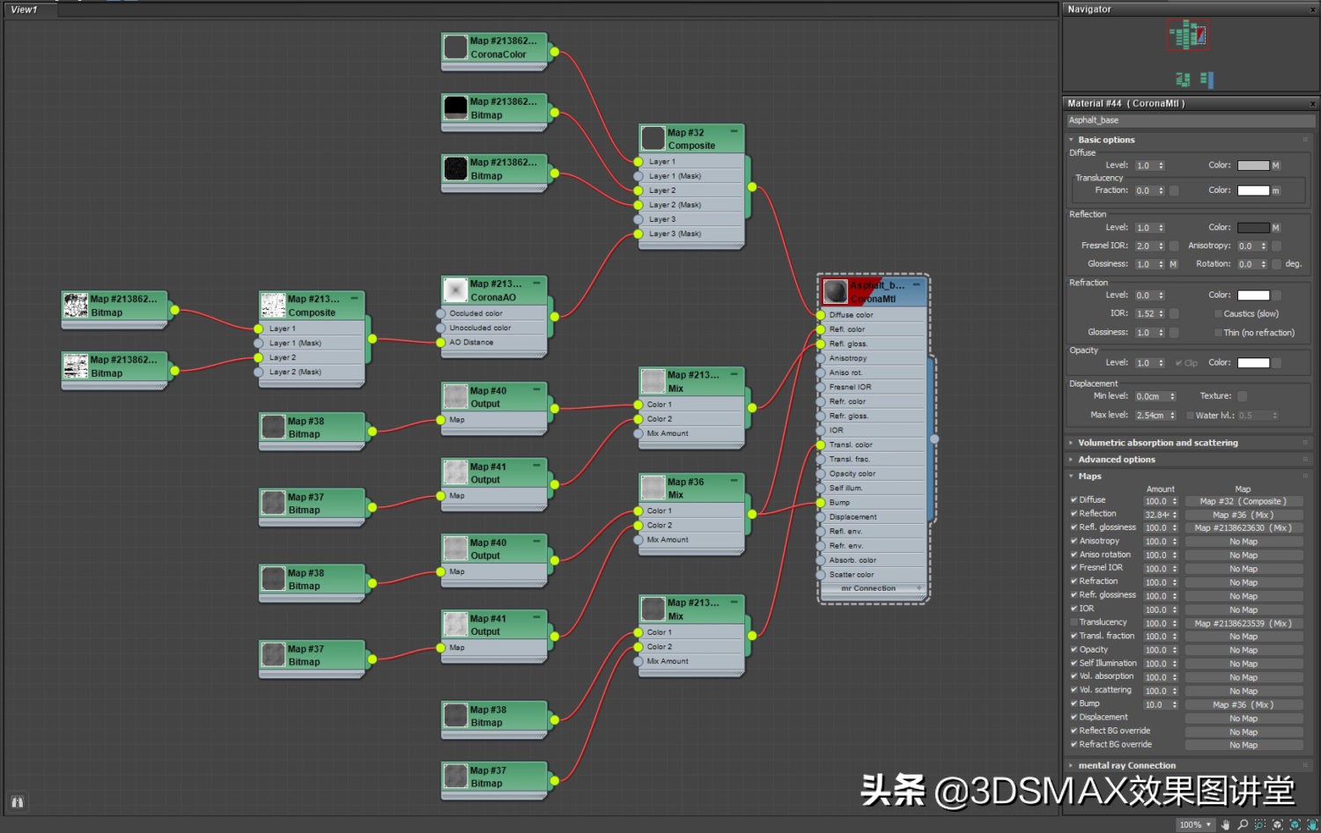
Task: Toggle the Bump map checkbox
Action: coord(1074,704)
